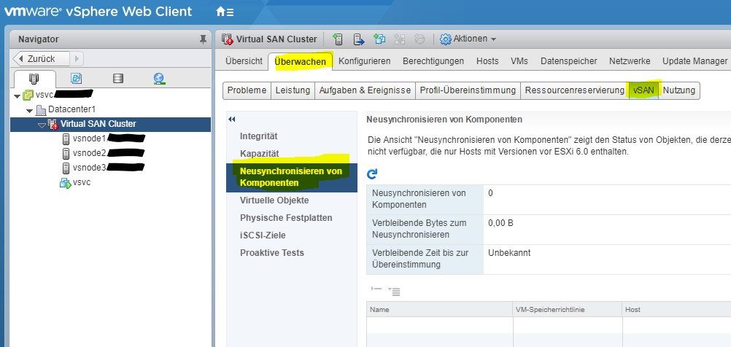The image size is (731, 347).
Task: Open Physische Festplatten menu entry
Action: [286, 217]
